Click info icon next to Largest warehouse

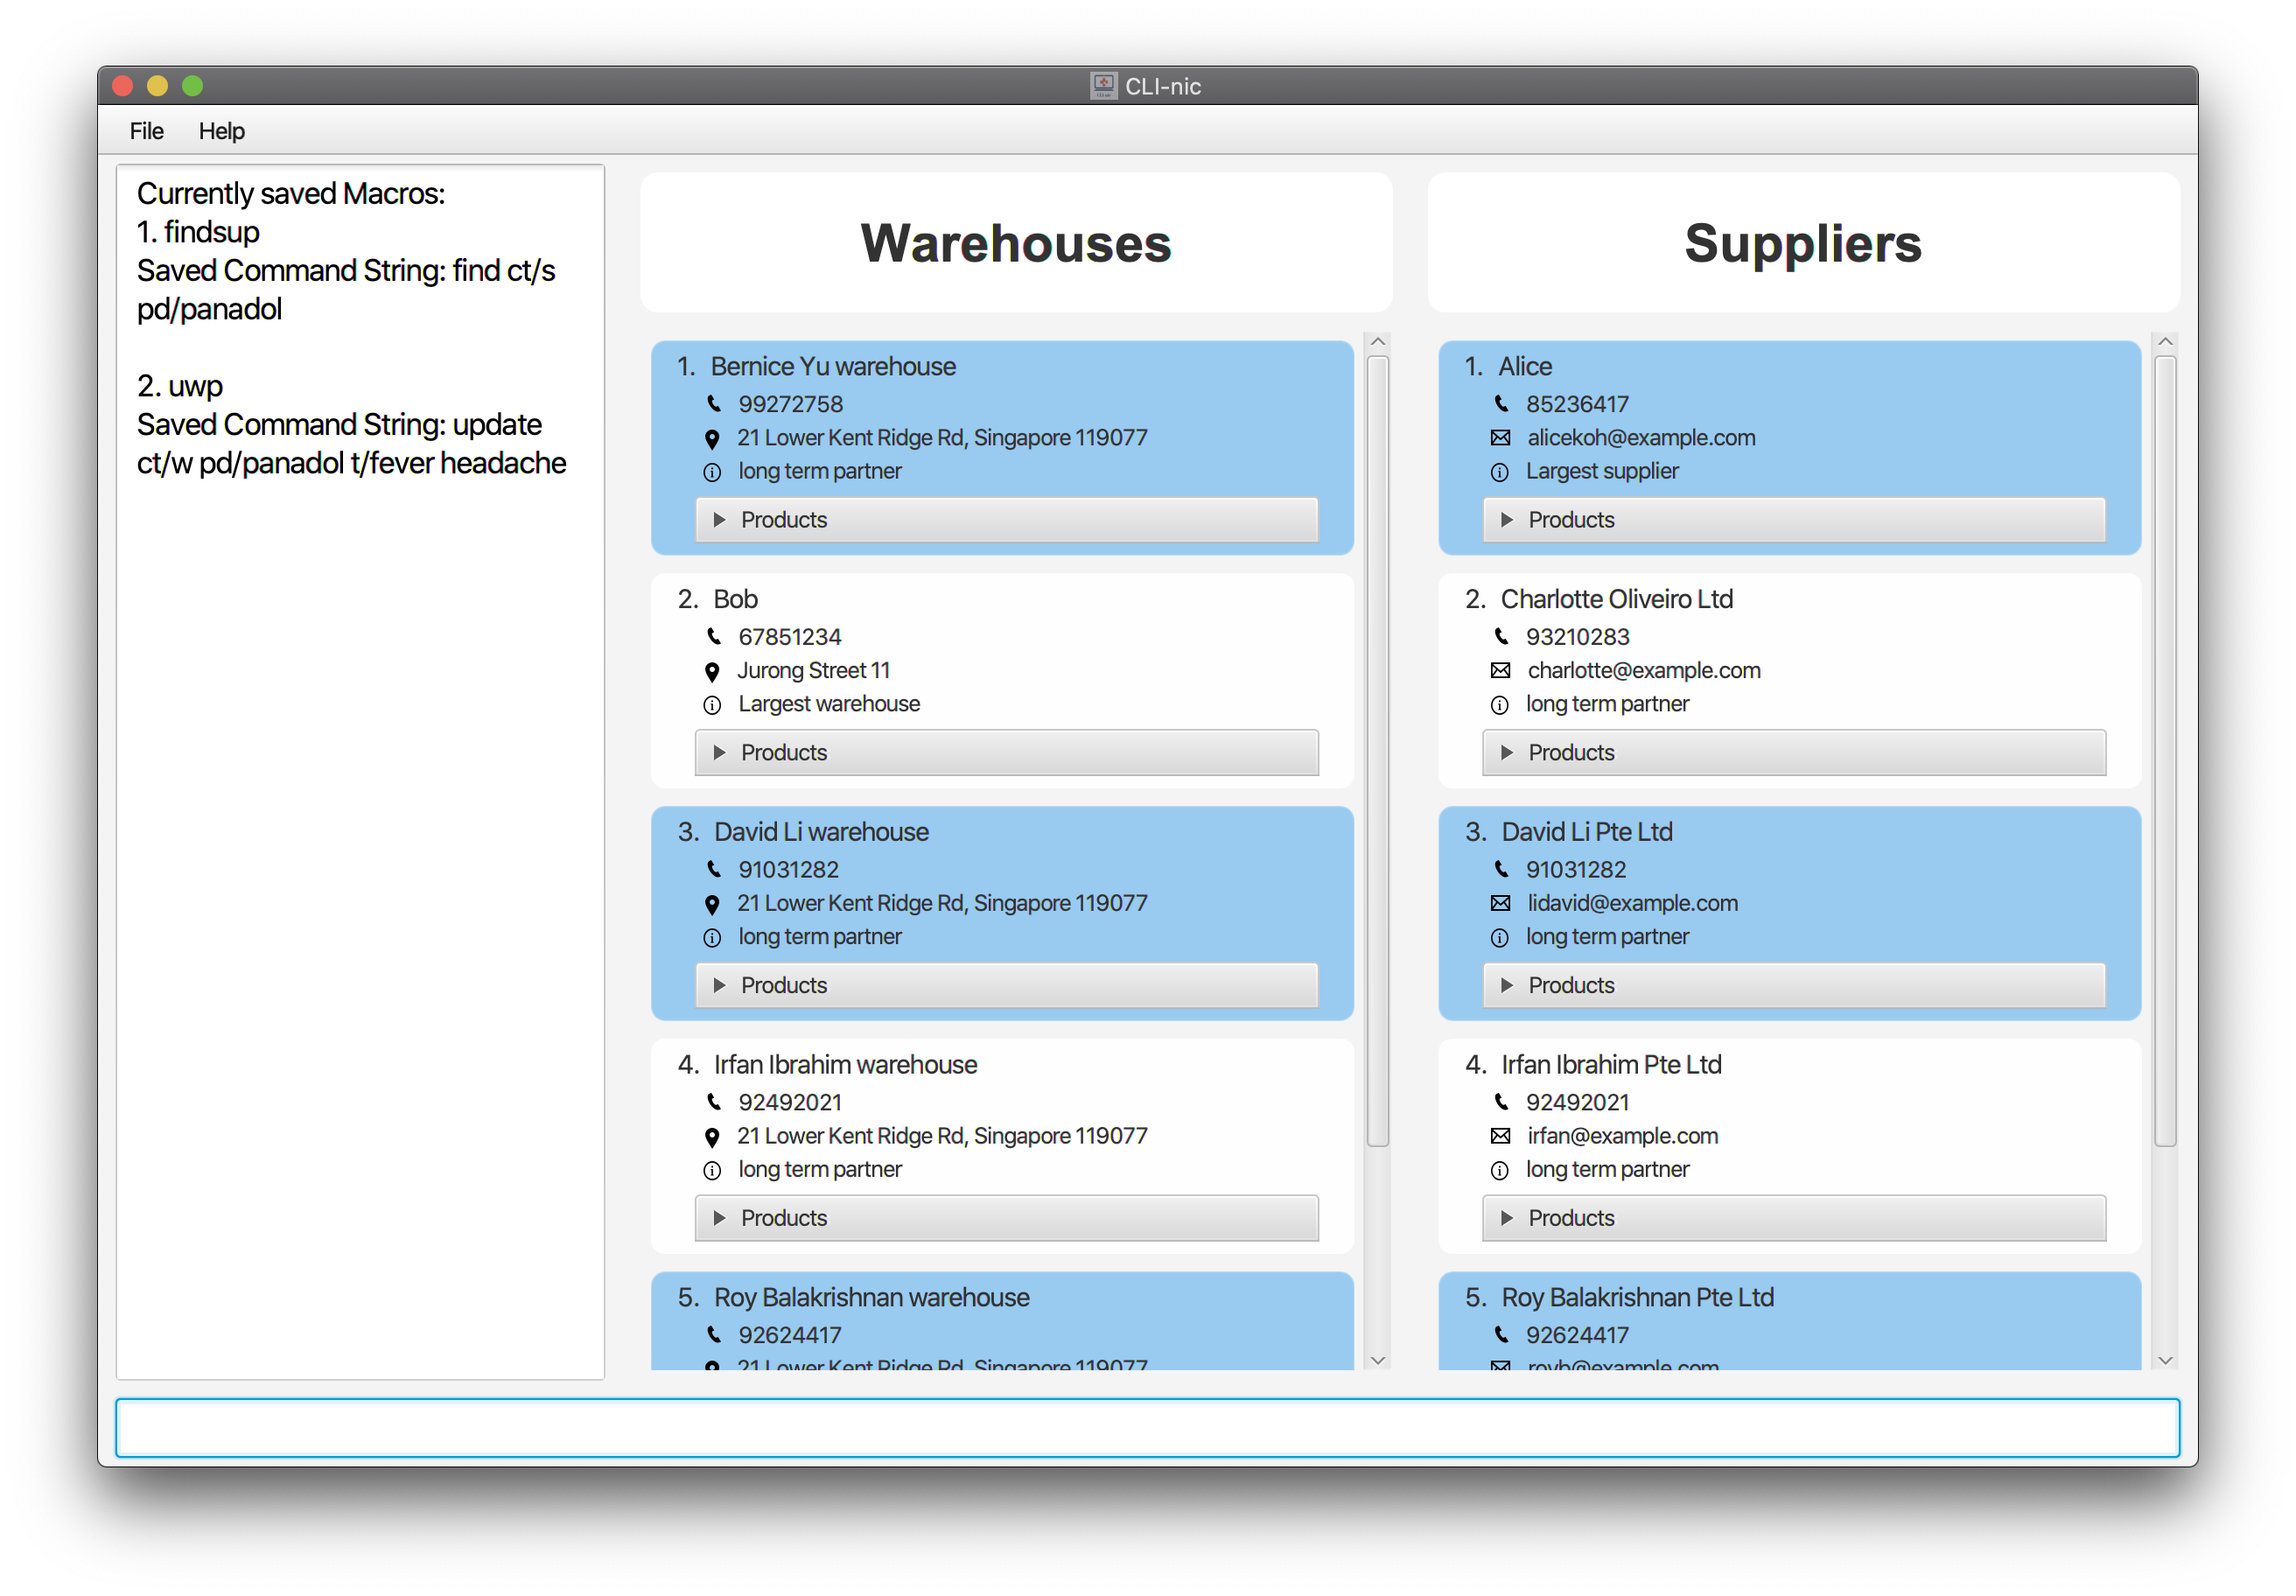[712, 705]
